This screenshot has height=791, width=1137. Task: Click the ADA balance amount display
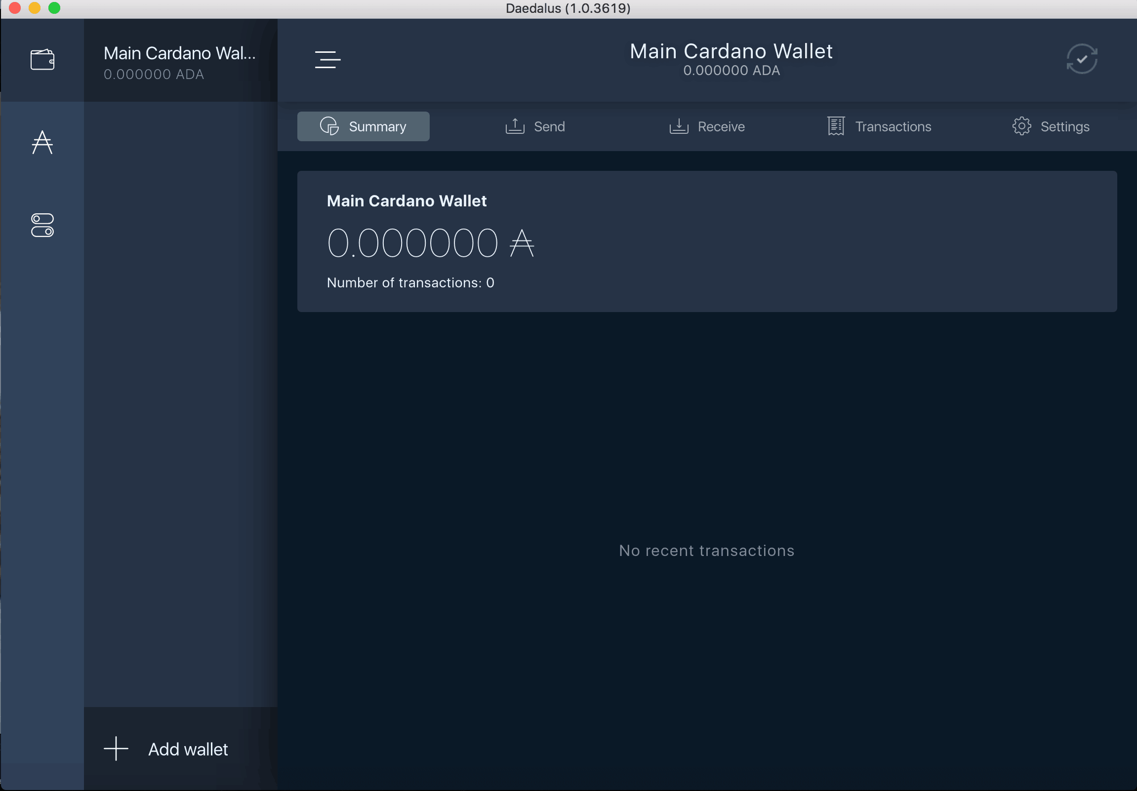[x=430, y=242]
